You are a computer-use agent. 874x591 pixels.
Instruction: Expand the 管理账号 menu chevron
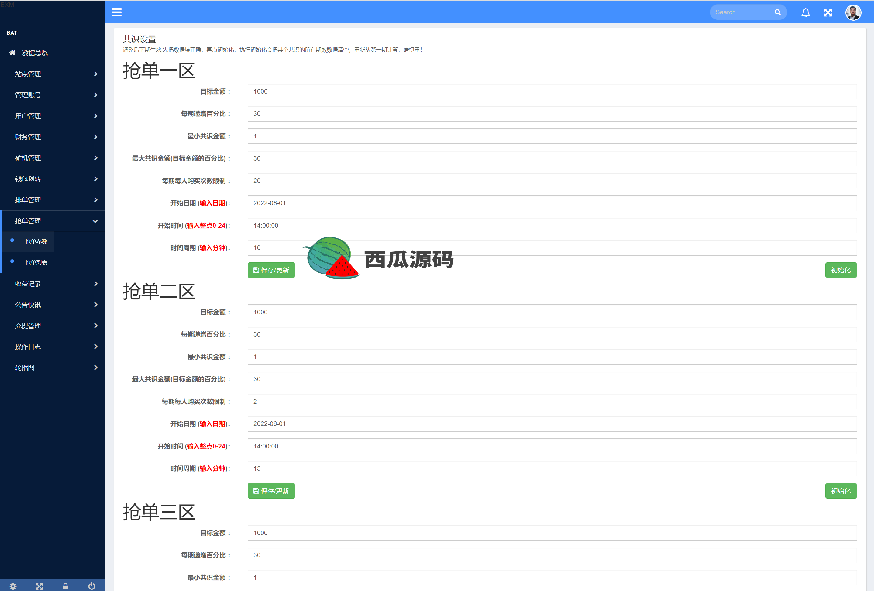click(95, 95)
